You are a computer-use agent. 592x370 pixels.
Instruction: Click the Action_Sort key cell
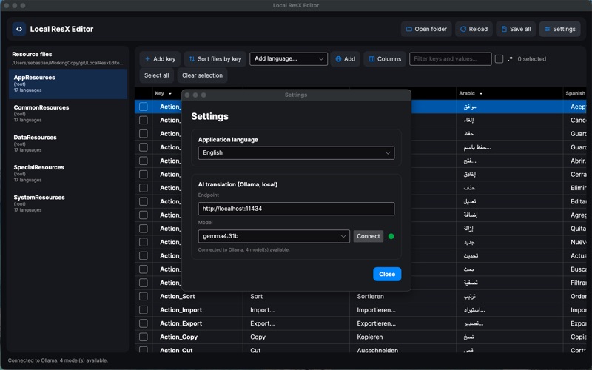(198, 297)
